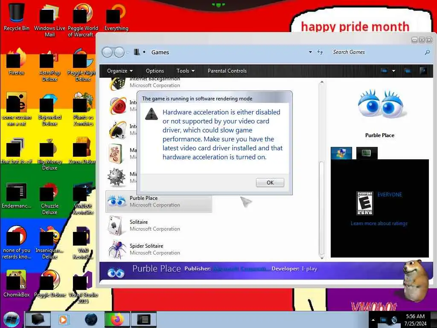Click the taskbar clock showing 5:56 AM
Viewport: 437px width, 328px height.
coord(415,320)
